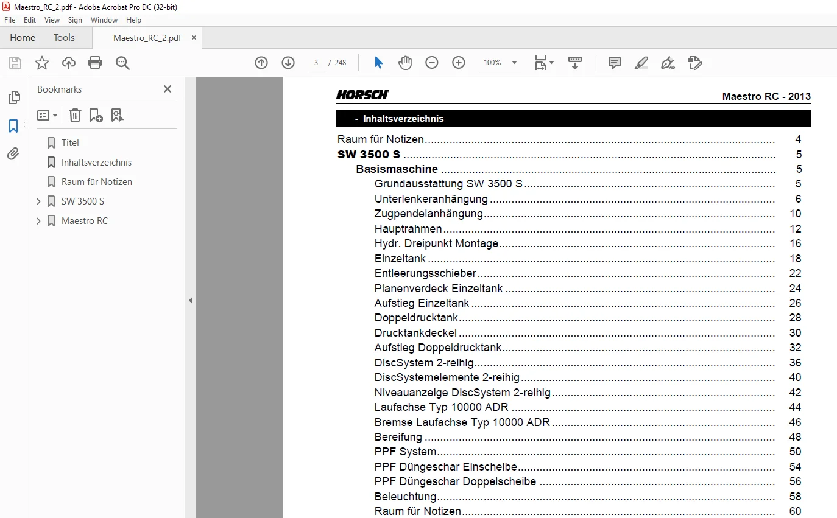Select the Inhaltsverzeichnis bookmark
Viewport: 837px width, 518px height.
click(96, 163)
